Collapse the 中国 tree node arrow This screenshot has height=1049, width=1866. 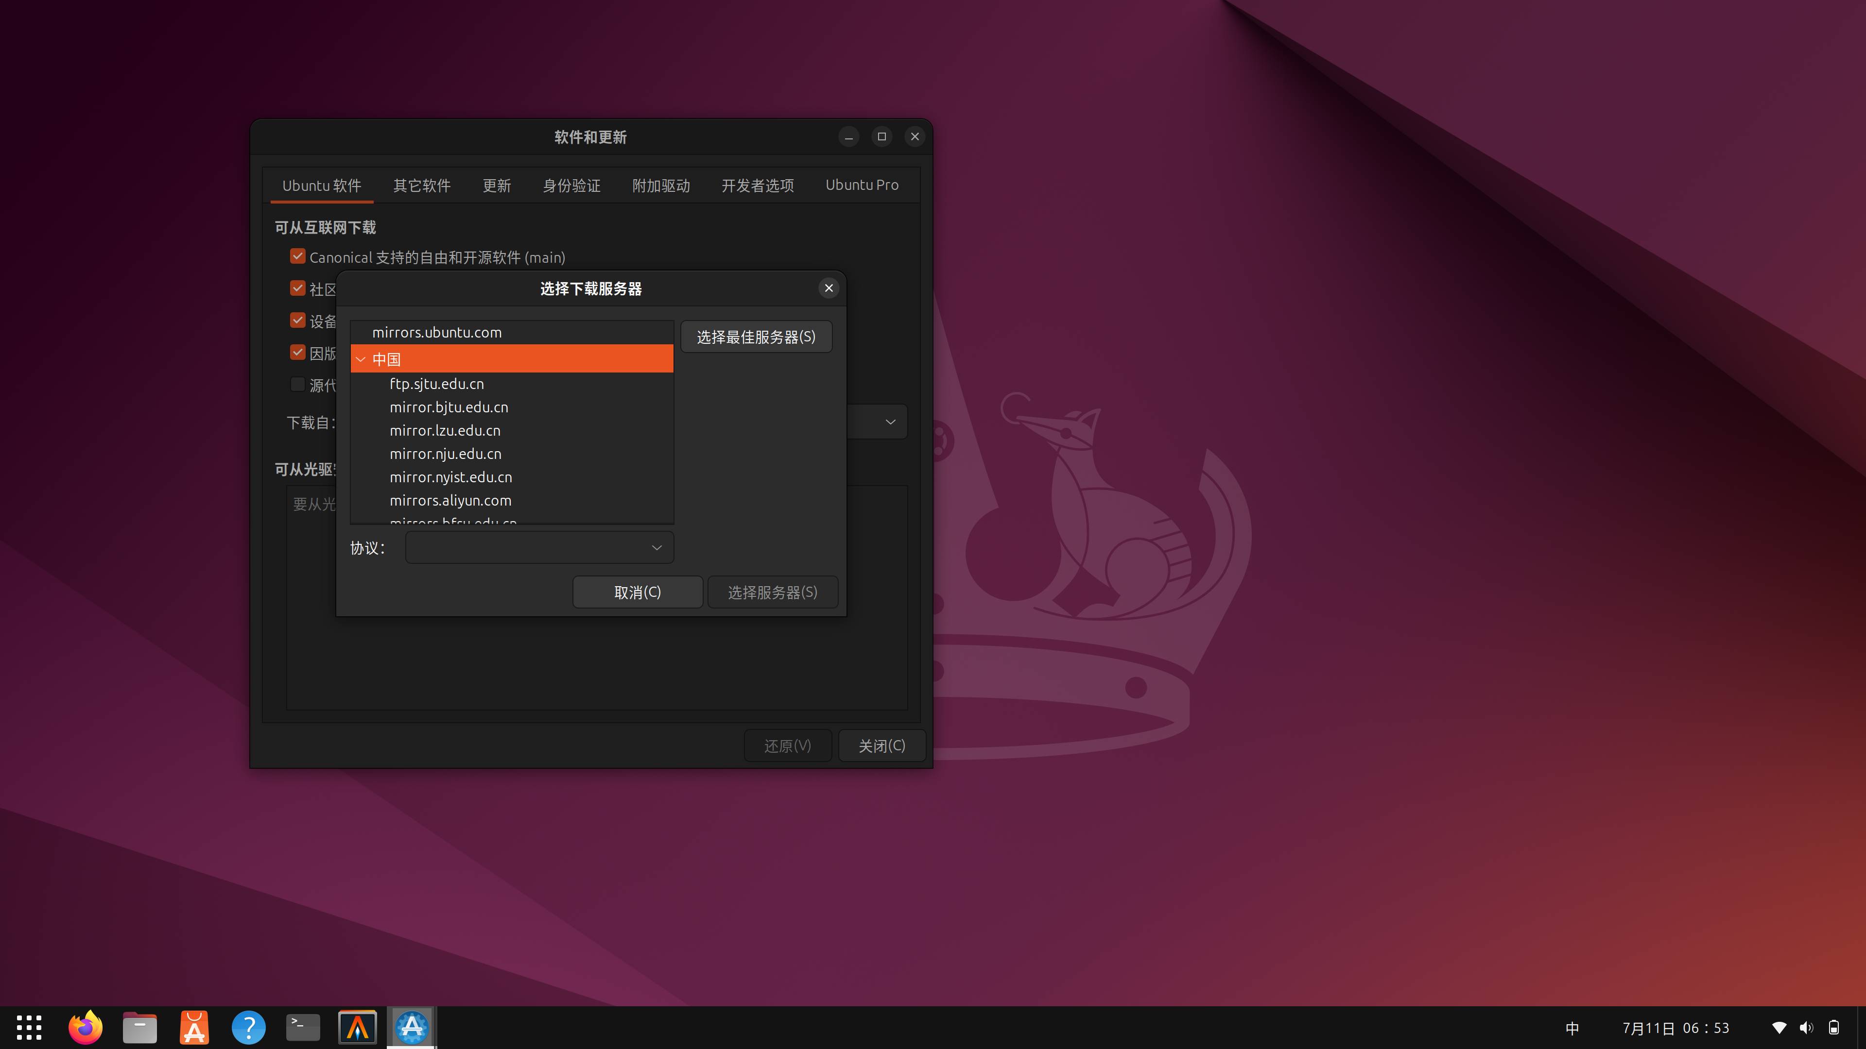click(361, 359)
